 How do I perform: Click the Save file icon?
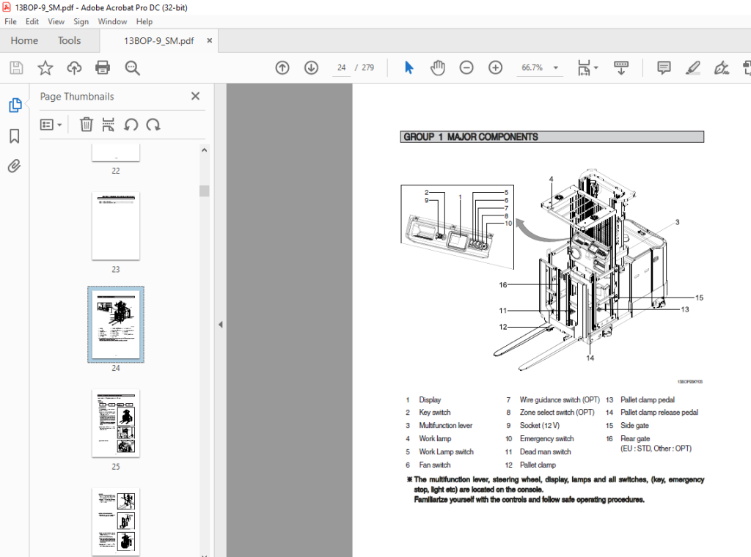pos(16,68)
